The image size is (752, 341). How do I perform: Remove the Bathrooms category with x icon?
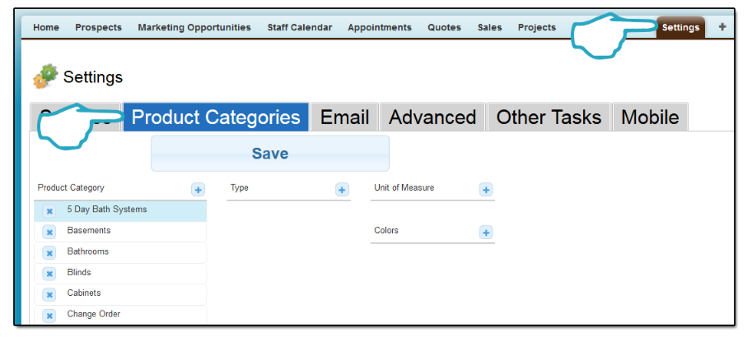49,253
